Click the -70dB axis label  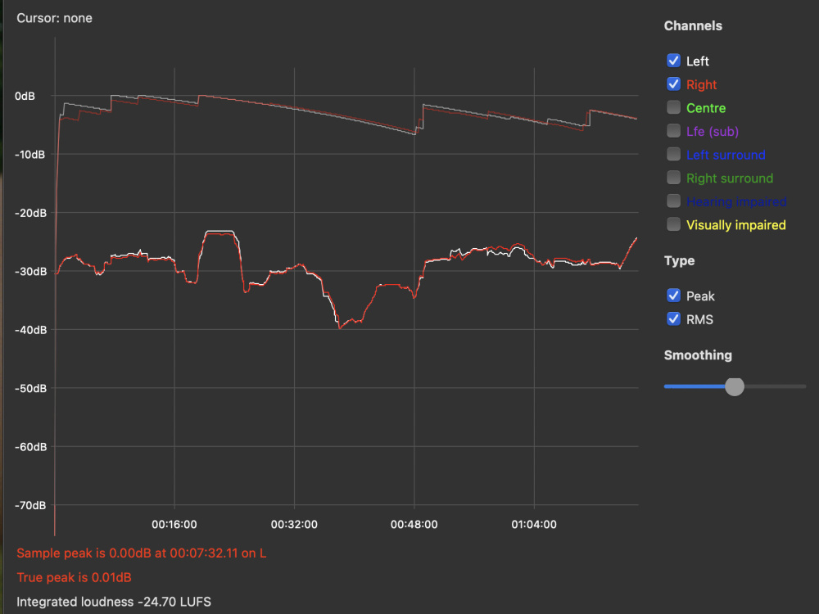point(30,505)
